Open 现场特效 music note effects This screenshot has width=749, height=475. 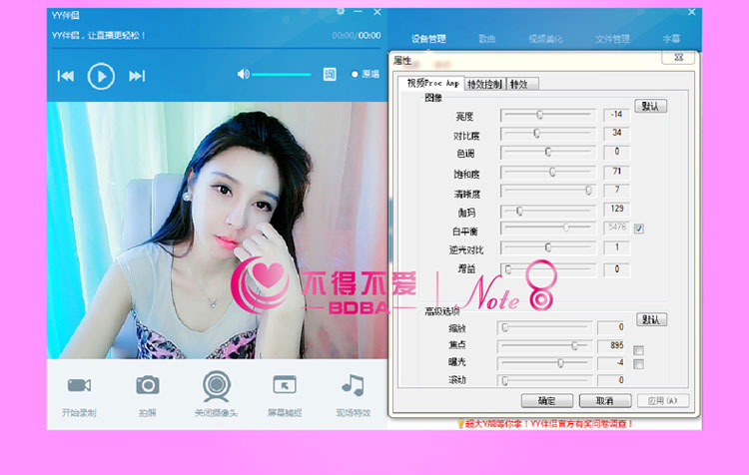[353, 385]
